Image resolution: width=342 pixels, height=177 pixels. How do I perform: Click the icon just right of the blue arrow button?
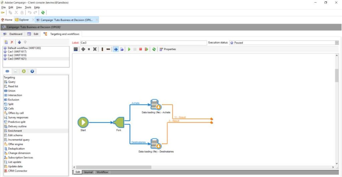[122, 49]
